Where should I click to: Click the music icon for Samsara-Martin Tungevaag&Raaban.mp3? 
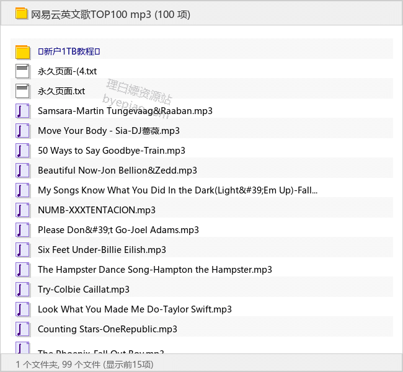tap(22, 111)
